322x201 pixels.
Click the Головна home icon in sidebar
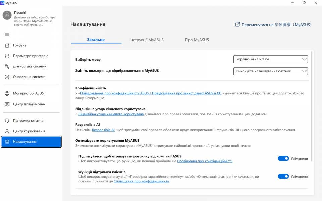pyautogui.click(x=7, y=45)
